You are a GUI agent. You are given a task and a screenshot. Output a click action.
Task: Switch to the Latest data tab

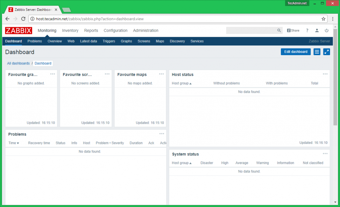coord(88,41)
